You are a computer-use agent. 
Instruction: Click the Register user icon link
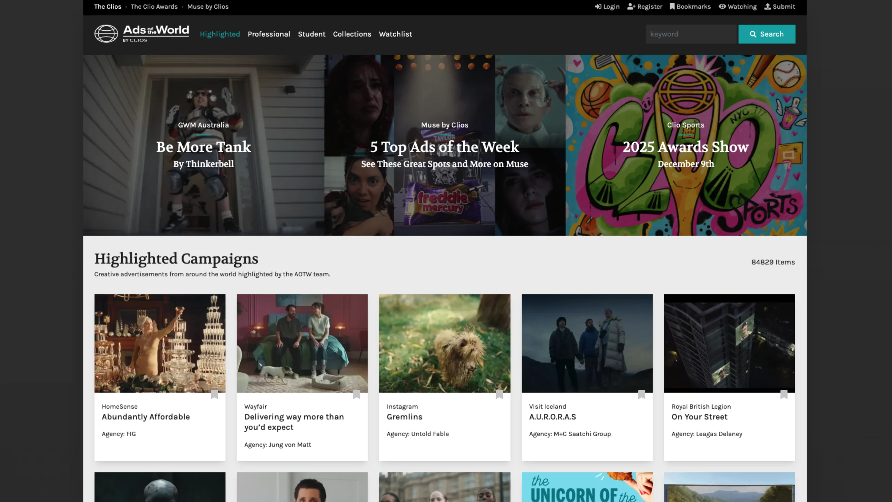coord(645,7)
